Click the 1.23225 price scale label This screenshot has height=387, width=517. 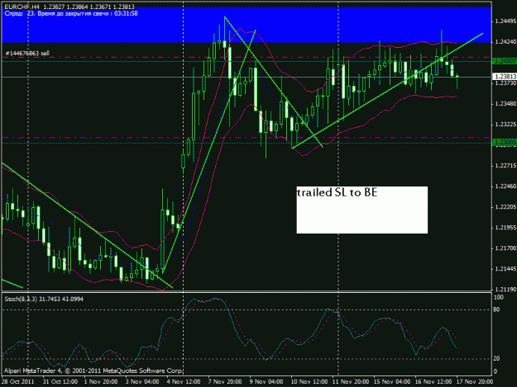tap(505, 125)
